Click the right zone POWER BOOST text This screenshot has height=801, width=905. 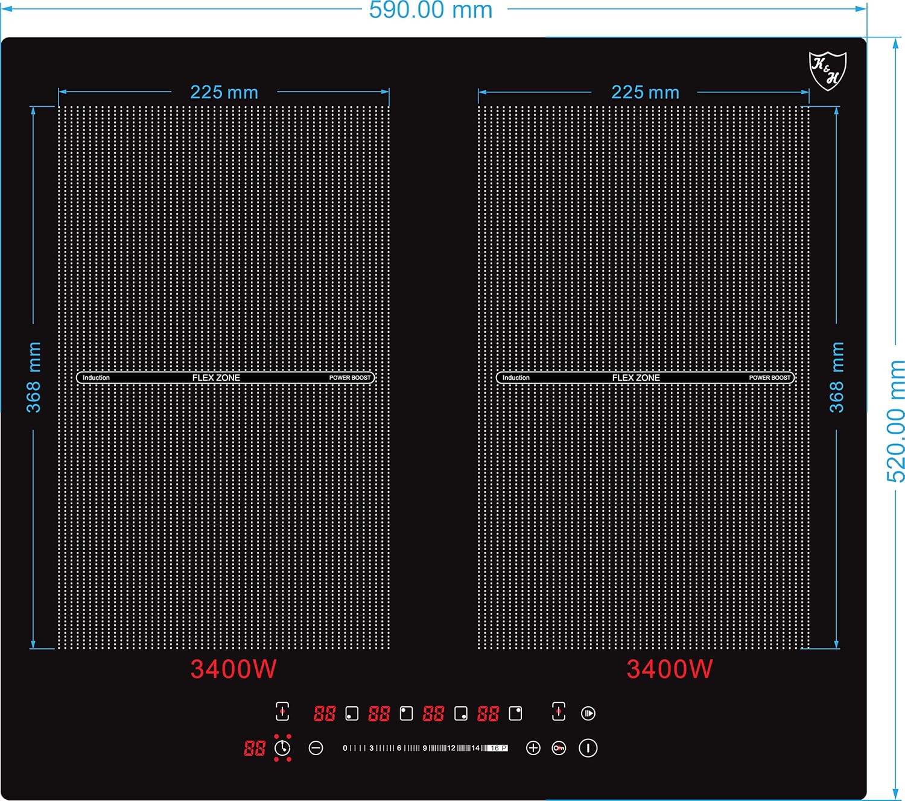(770, 378)
